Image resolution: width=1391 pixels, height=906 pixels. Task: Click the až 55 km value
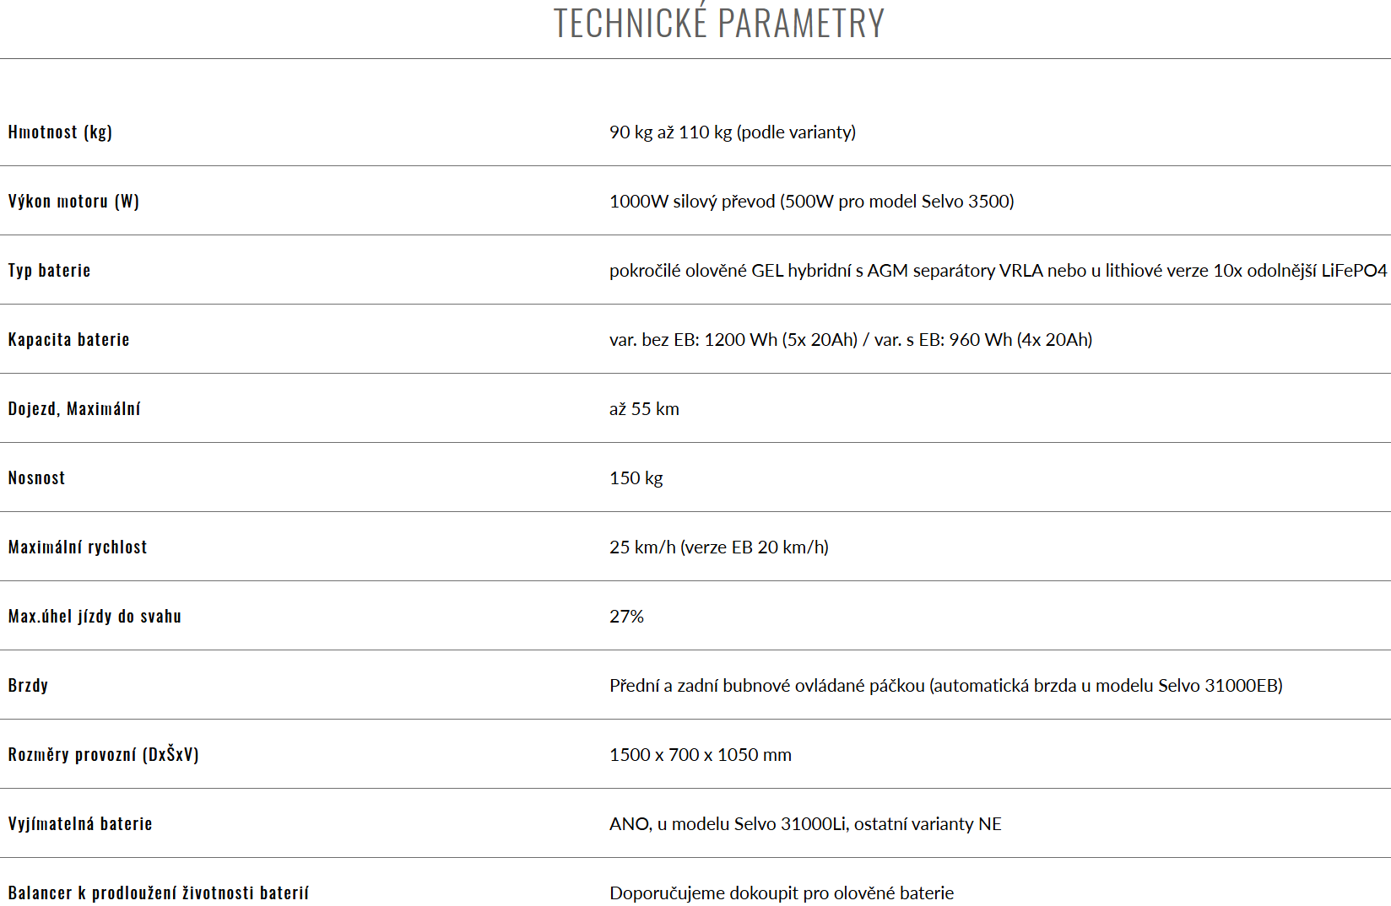[644, 409]
